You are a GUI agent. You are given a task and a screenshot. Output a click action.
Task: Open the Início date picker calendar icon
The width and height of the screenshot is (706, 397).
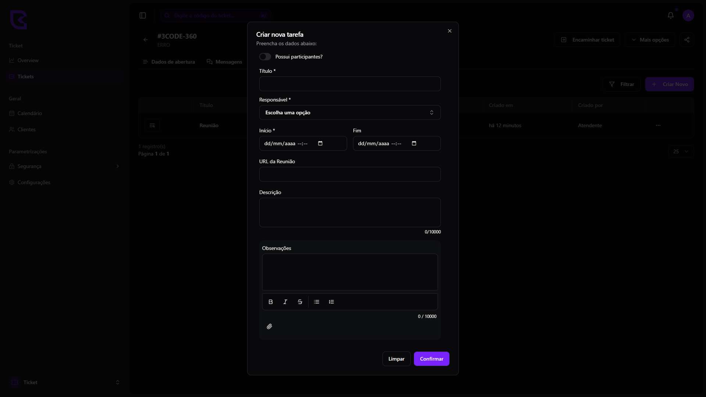coord(320,143)
